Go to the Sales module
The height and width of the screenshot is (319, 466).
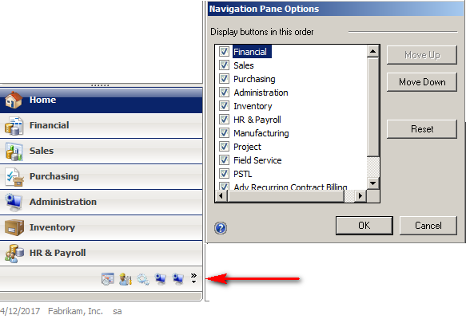(101, 152)
